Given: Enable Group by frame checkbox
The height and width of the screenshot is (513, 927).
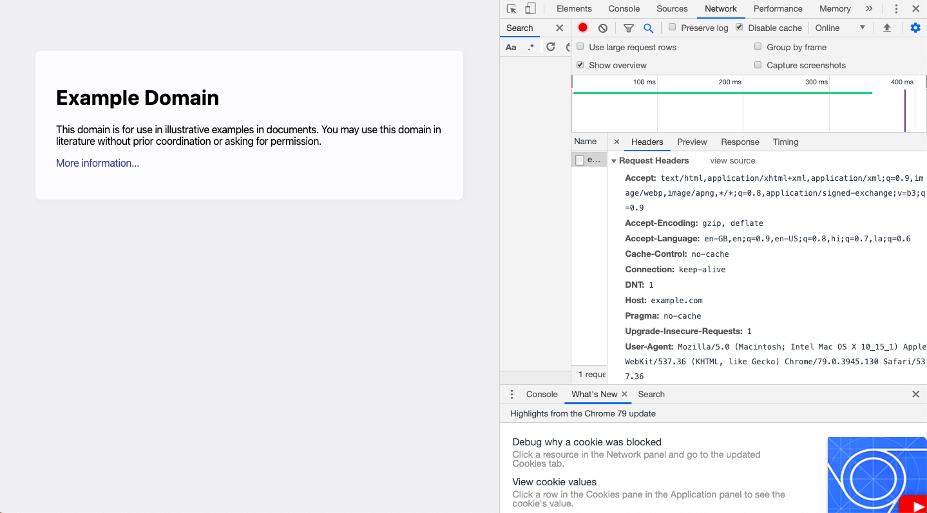Looking at the screenshot, I should (x=758, y=46).
